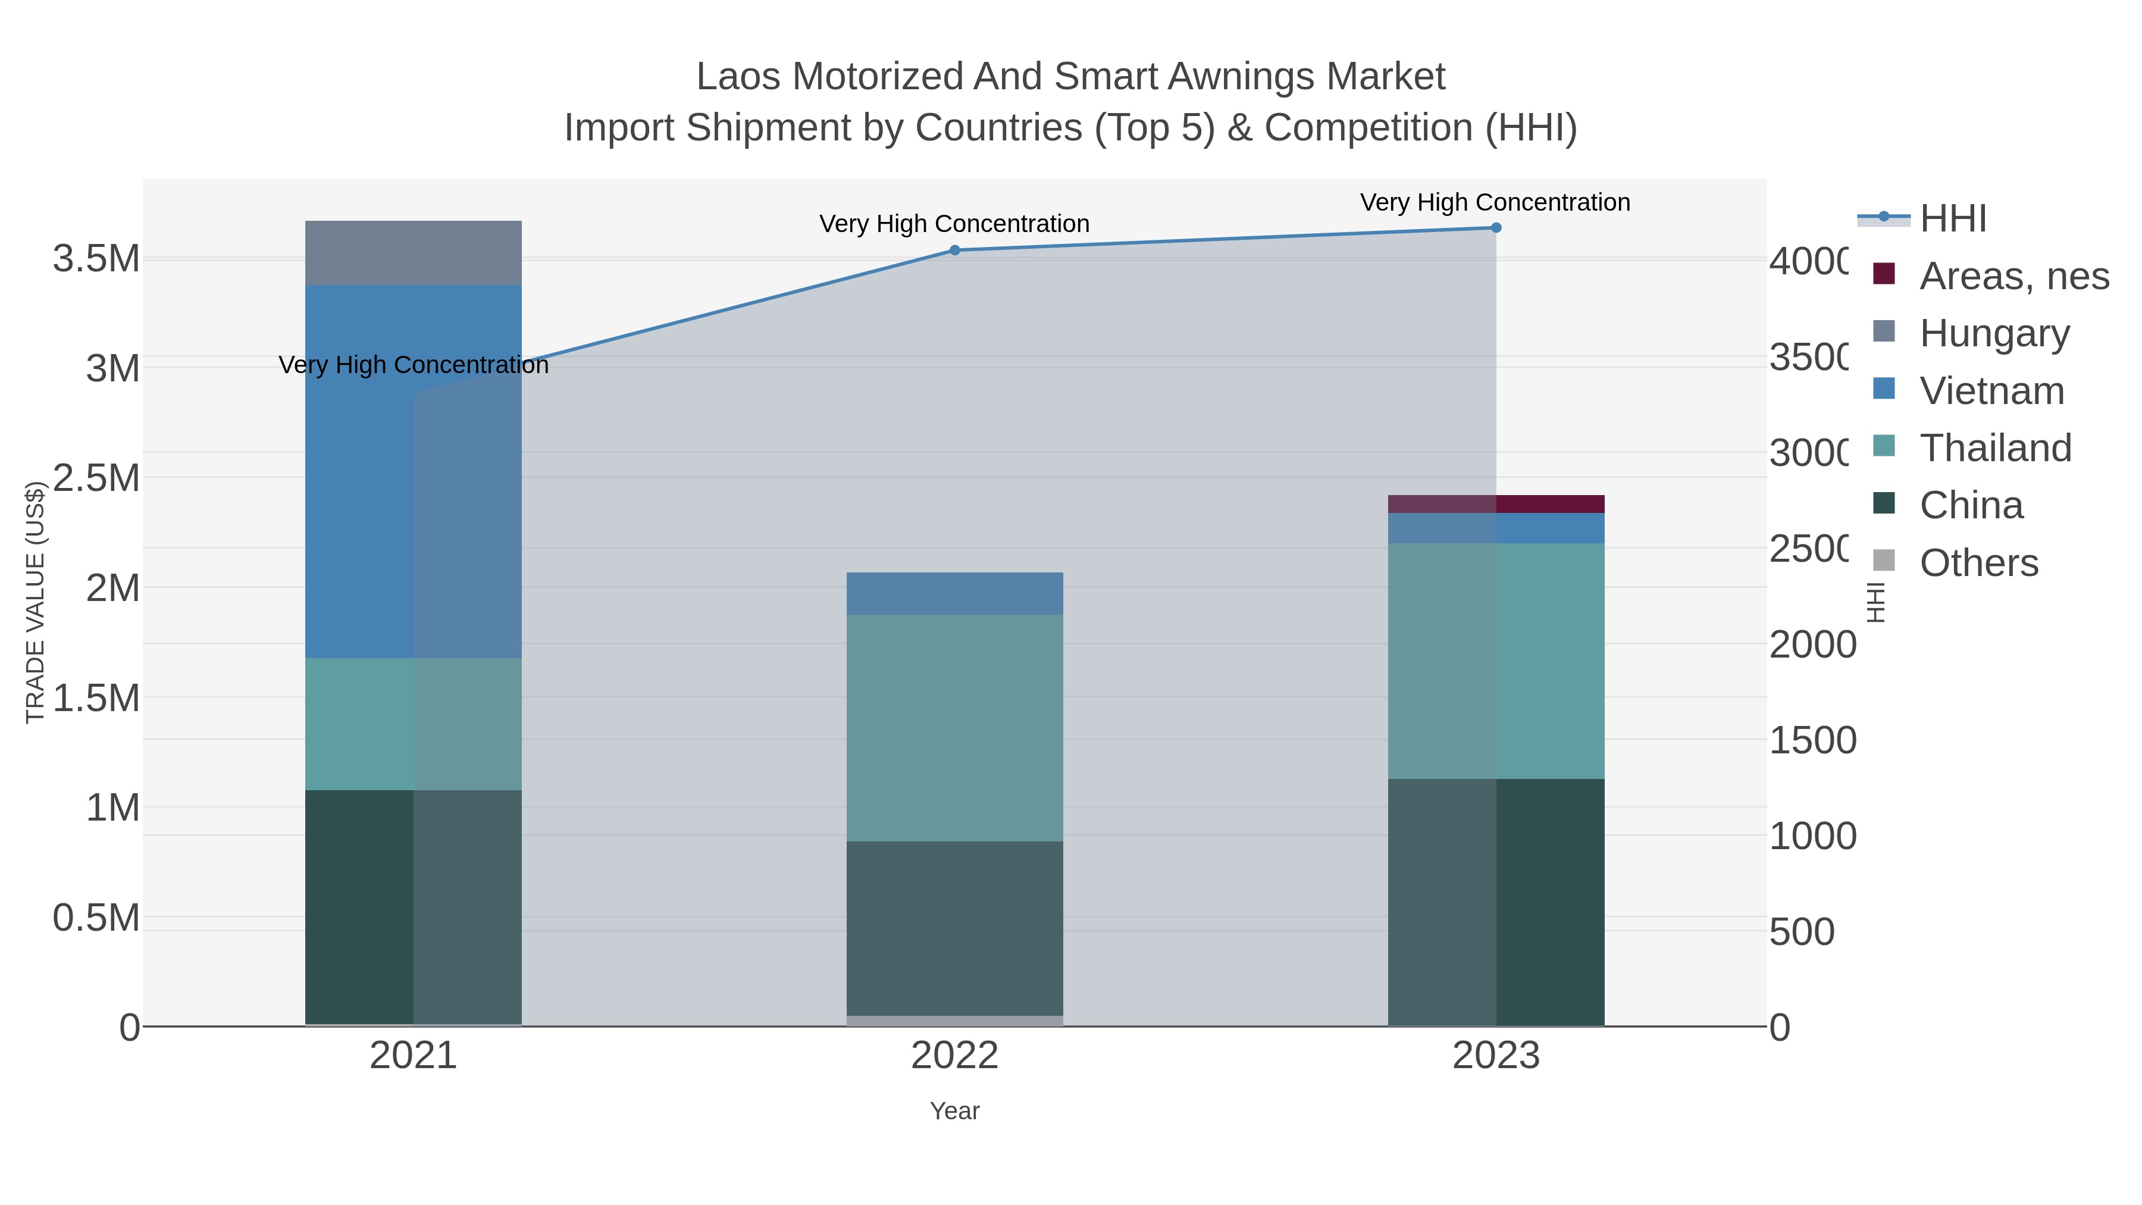Click the Hungary gray-blue legend swatch

point(1884,331)
